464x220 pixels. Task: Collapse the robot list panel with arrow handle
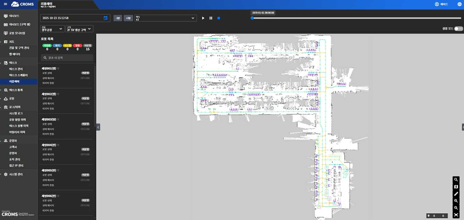pos(98,127)
